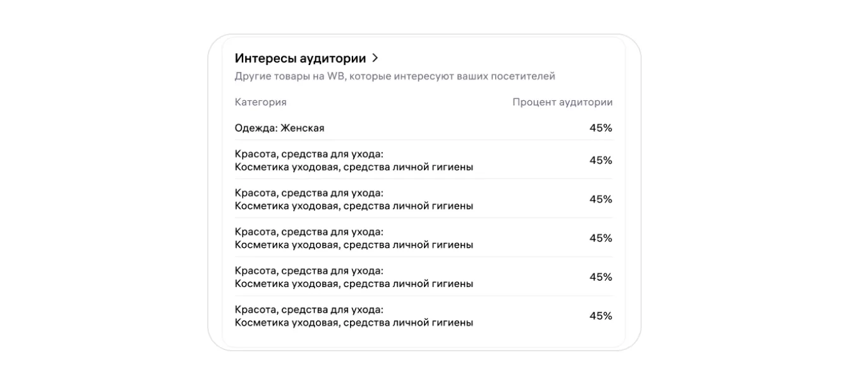Image resolution: width=849 pixels, height=386 pixels.
Task: Click the Интересы аудитории heading
Action: [x=300, y=59]
